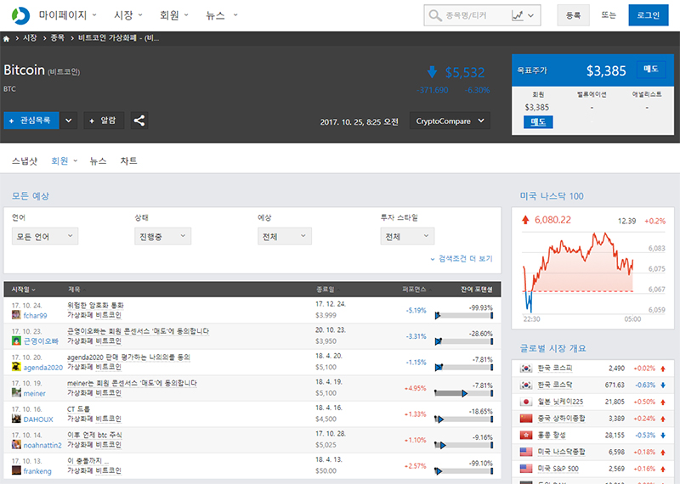Open the 진행중 status dropdown

coord(162,236)
